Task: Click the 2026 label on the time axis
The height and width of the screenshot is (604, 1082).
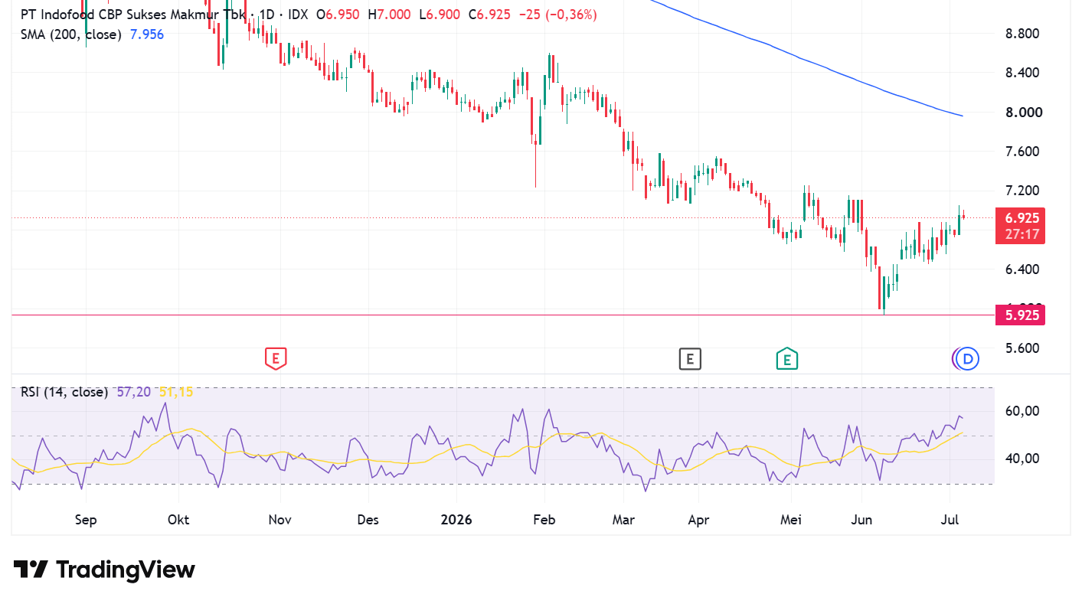Action: click(x=456, y=520)
